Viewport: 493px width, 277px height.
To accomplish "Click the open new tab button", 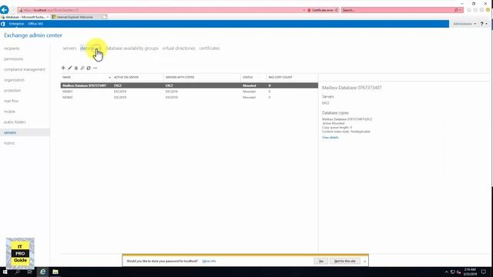I will coord(105,17).
